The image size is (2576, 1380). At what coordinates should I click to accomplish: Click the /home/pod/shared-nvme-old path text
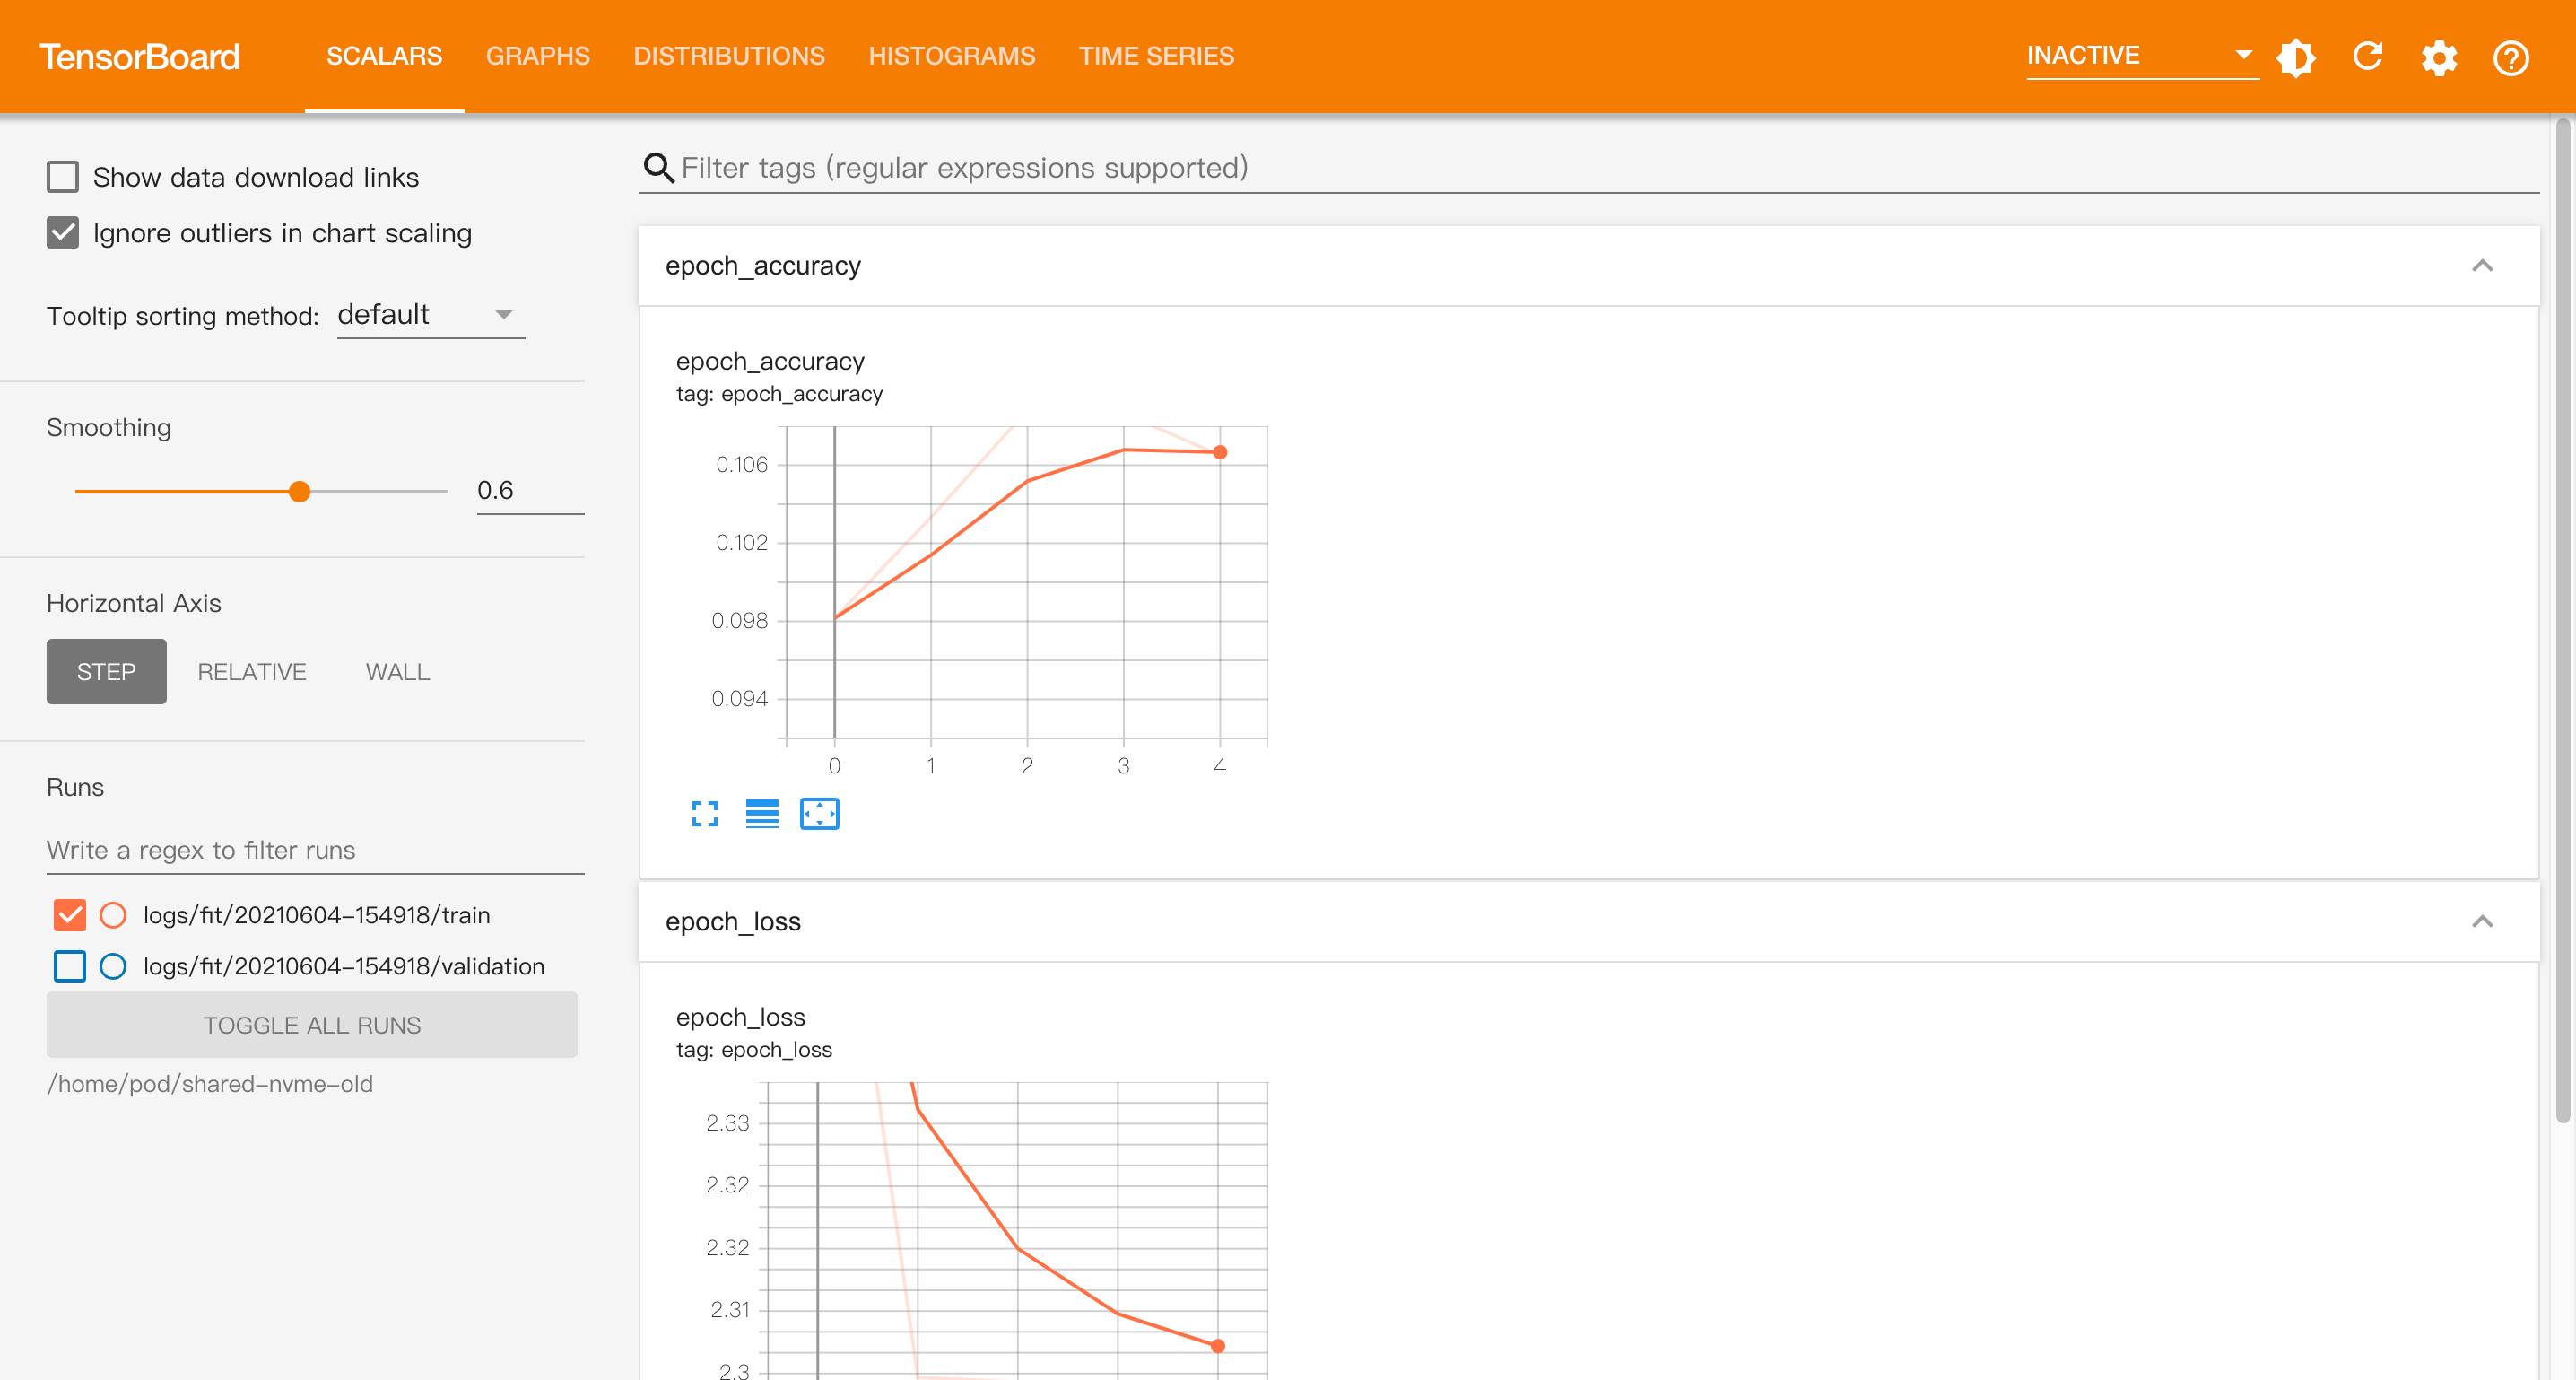tap(210, 1084)
